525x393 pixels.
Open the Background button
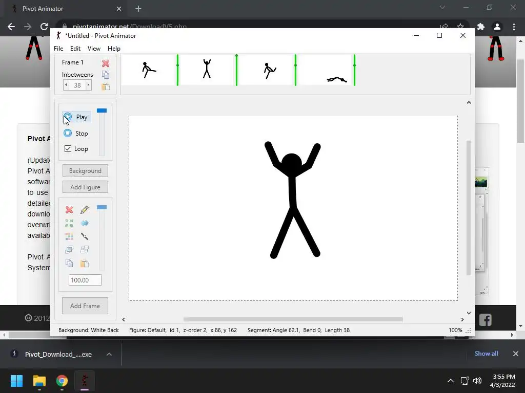[85, 171]
